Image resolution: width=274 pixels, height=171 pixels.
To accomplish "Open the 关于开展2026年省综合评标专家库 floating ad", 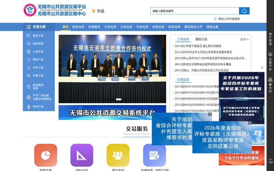I will (241, 85).
